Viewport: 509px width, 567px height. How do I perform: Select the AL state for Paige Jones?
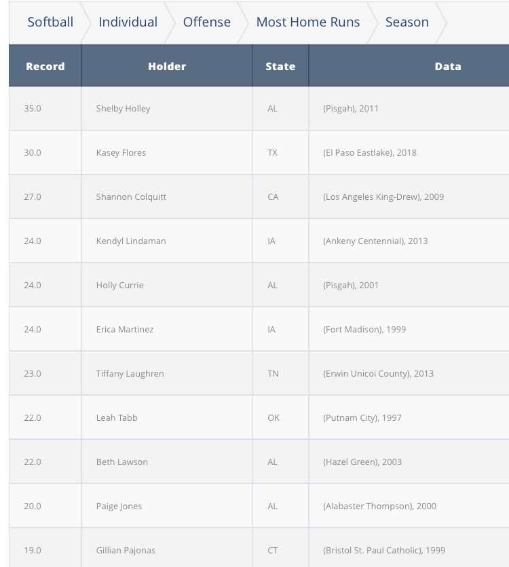tap(280, 506)
